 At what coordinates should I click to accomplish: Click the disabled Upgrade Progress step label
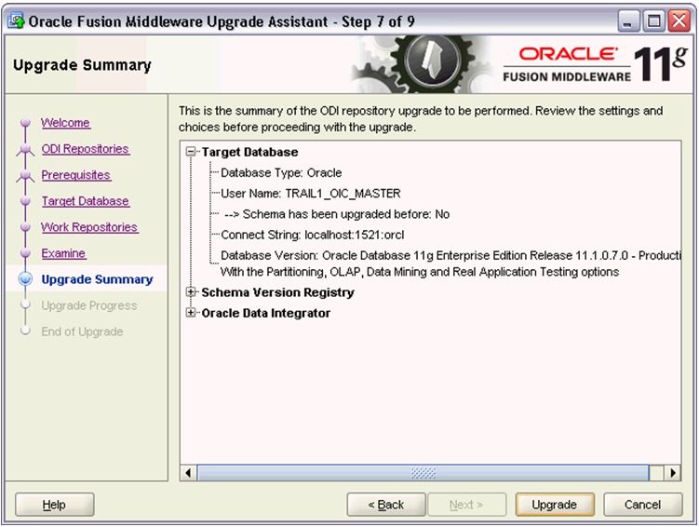click(x=89, y=305)
